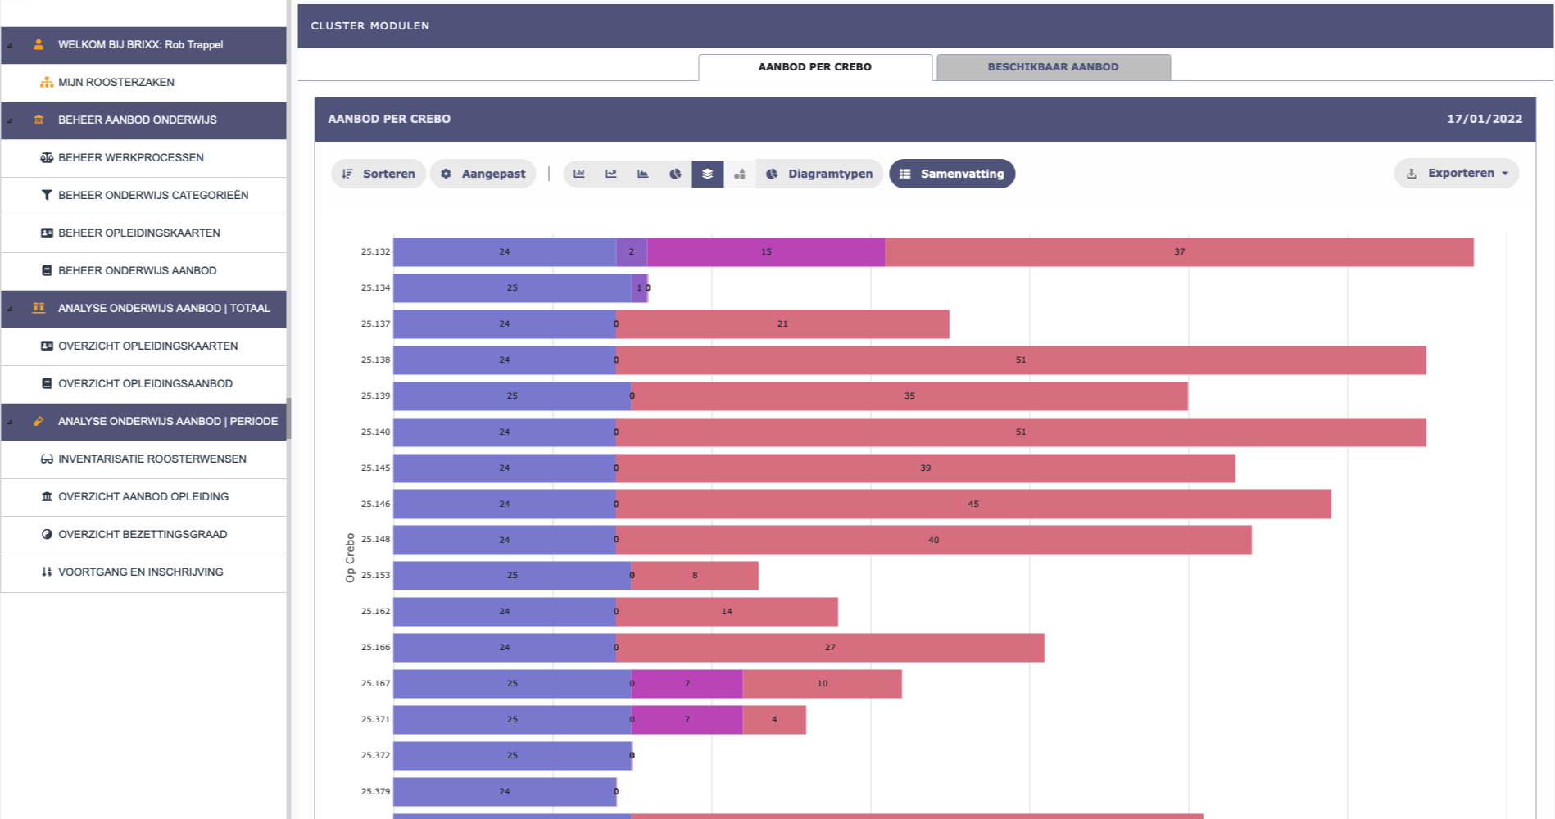Open Mijn Roosterzaken
Screen dimensions: 1555x819
click(x=144, y=83)
